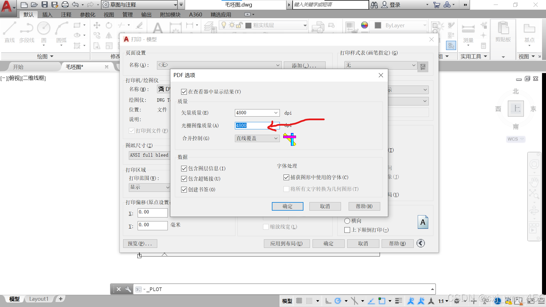Open the A360 user sign-in icon
Image resolution: width=546 pixels, height=307 pixels.
tap(384, 5)
